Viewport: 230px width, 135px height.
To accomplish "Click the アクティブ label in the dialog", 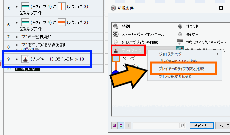I will 128,59.
